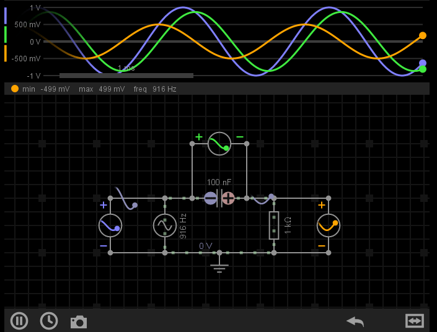Select the 100 nF capacitor
437x332 pixels.
pos(219,198)
